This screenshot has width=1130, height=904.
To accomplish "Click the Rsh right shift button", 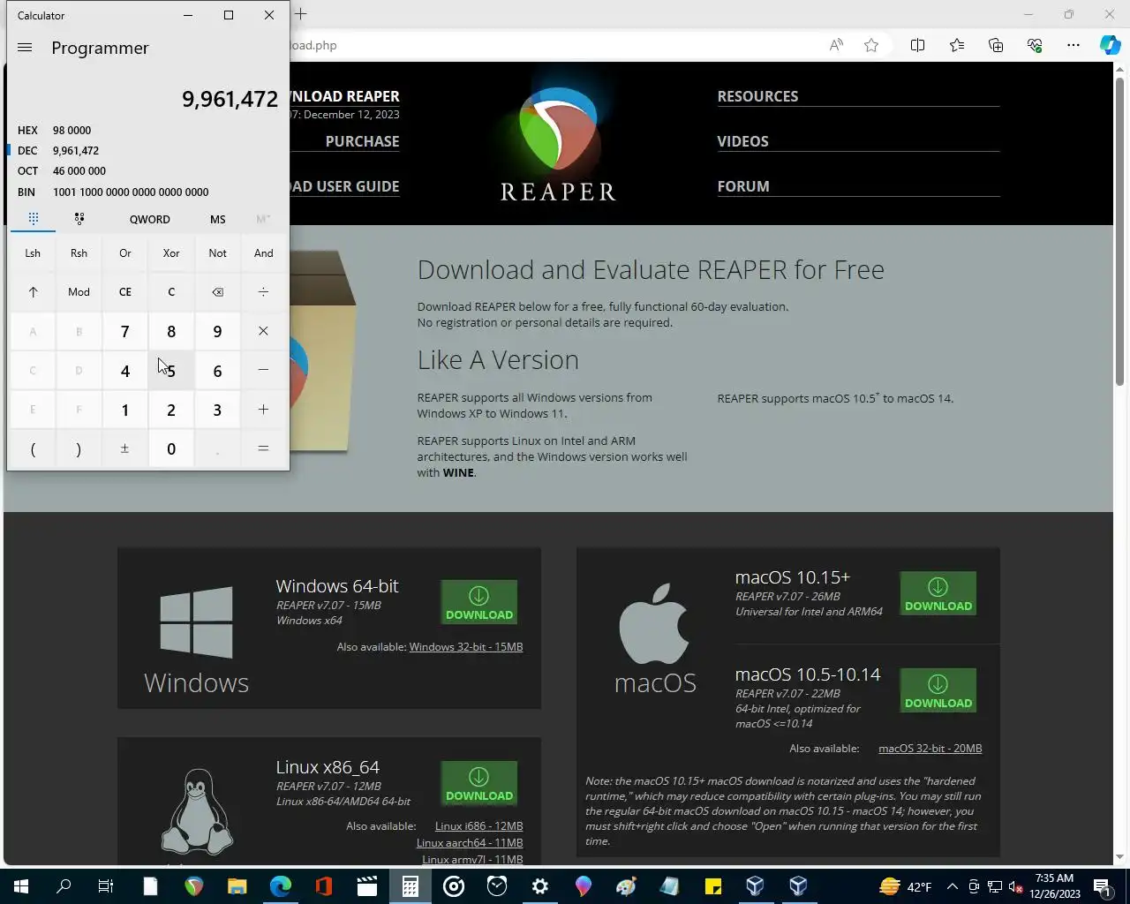I will 79,253.
